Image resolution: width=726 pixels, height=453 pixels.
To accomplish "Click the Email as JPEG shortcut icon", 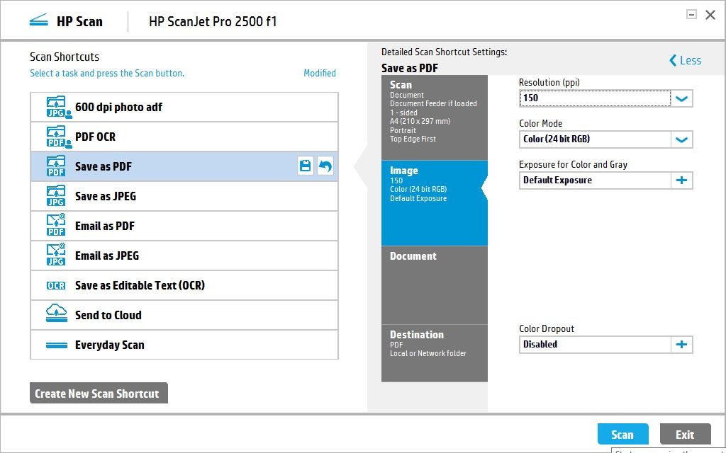I will point(55,256).
